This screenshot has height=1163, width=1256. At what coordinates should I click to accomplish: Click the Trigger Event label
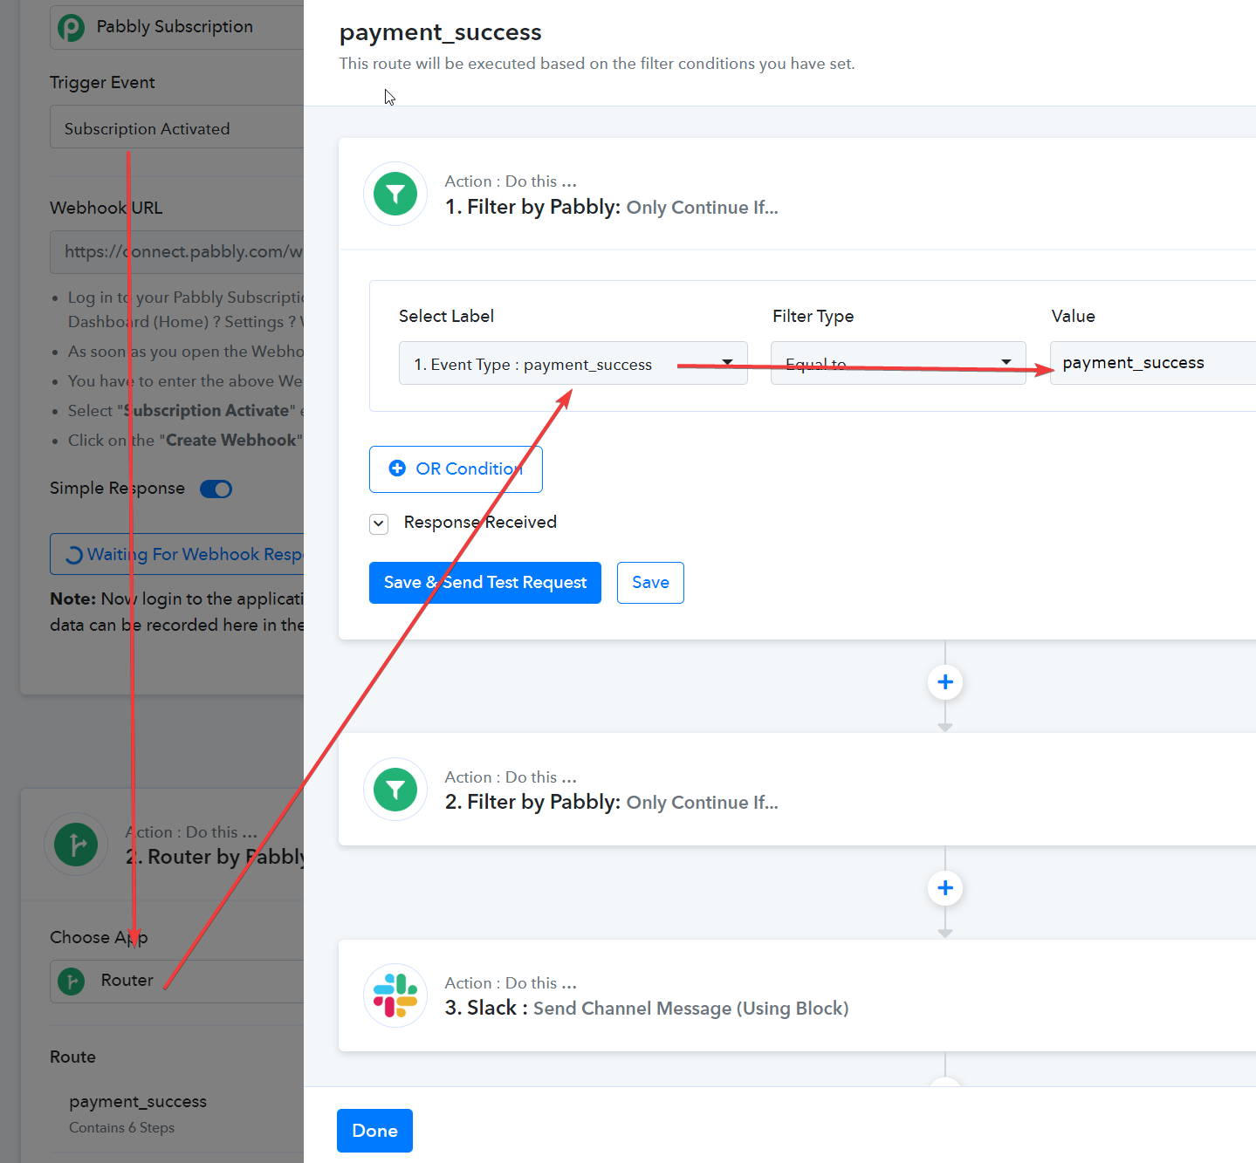point(102,83)
